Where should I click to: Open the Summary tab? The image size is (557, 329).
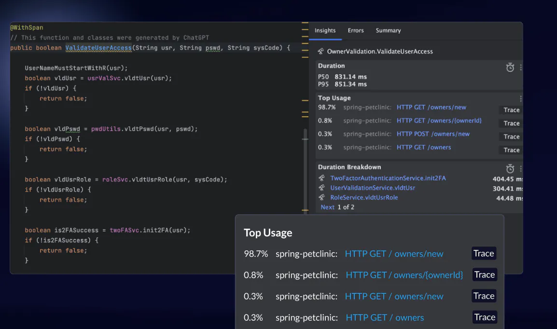point(388,30)
